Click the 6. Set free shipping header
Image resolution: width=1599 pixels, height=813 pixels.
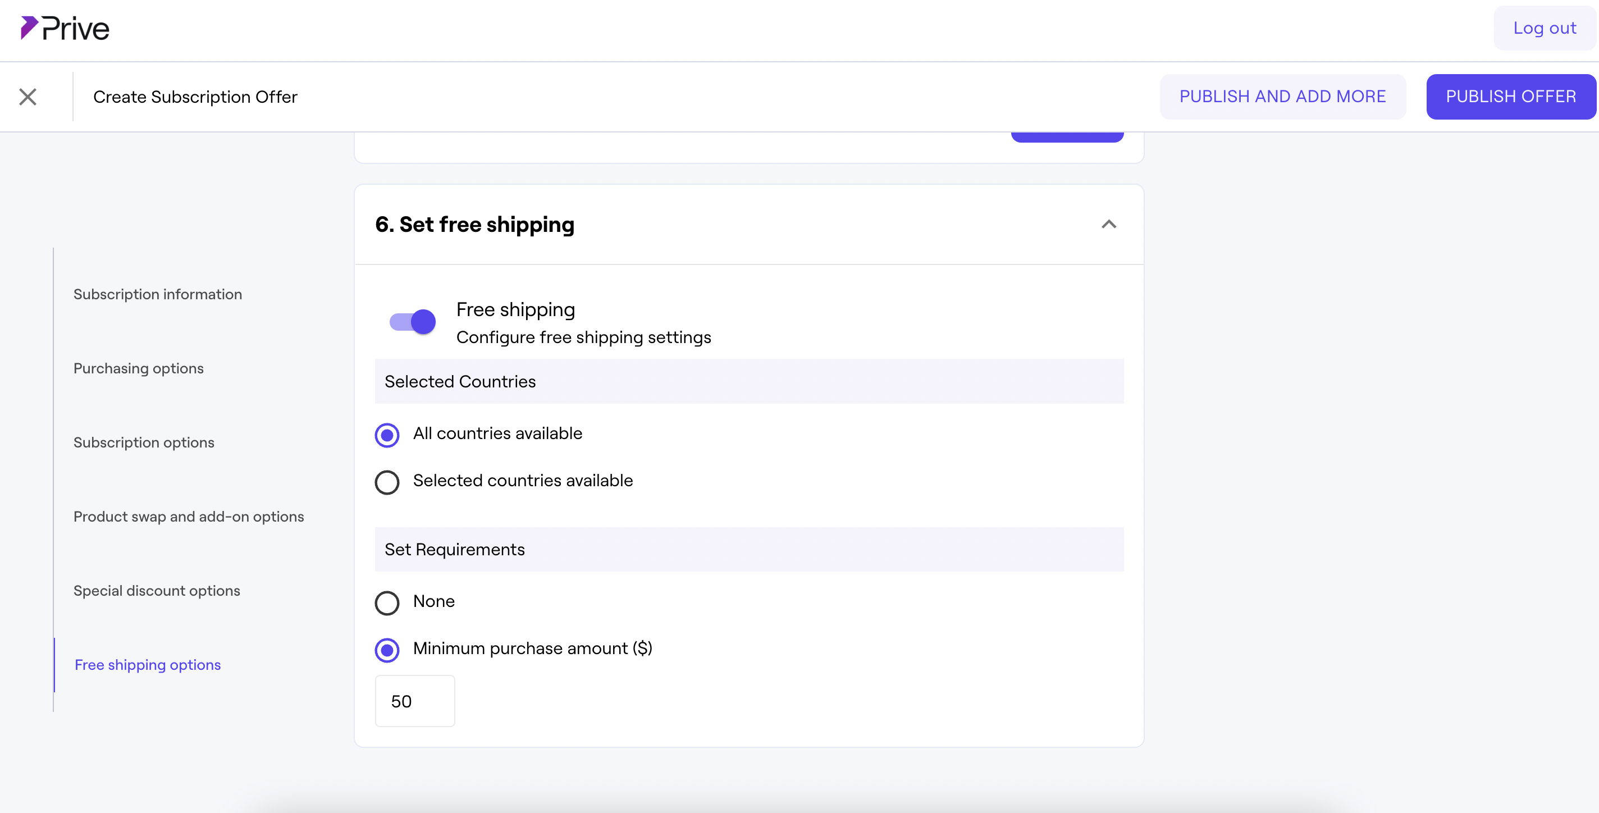475,225
